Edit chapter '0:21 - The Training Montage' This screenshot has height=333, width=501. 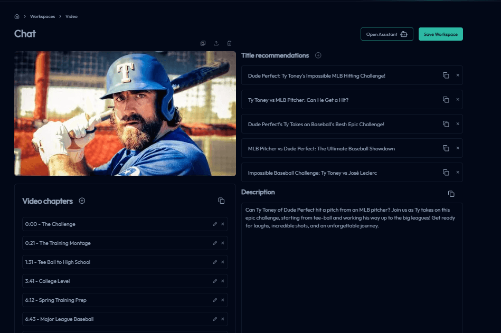tap(215, 243)
